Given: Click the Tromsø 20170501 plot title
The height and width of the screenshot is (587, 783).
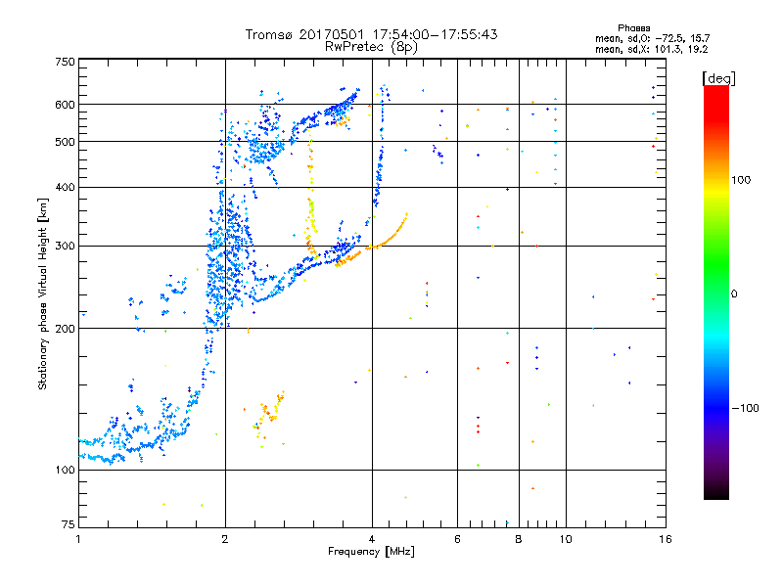Looking at the screenshot, I should 371,34.
